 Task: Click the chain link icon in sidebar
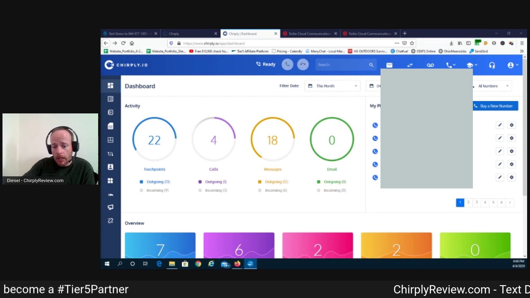point(110,221)
